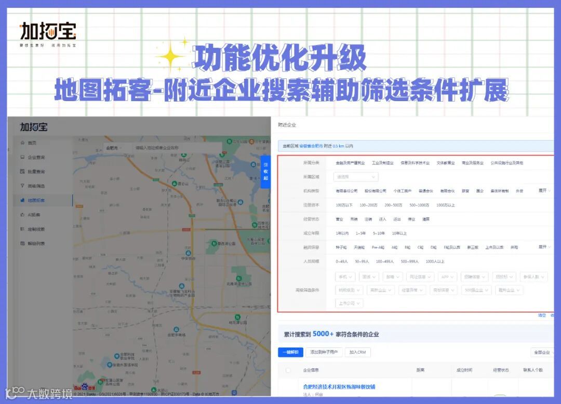
Task: Open the 所属区域 select dropdown
Action: point(356,177)
